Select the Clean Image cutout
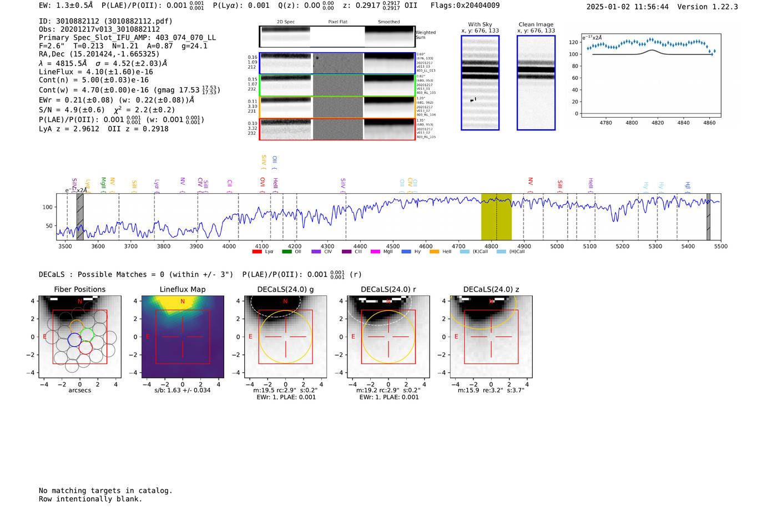The height and width of the screenshot is (529, 777). click(536, 83)
